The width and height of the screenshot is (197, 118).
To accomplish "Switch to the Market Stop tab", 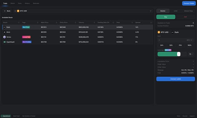I will point(188,11).
